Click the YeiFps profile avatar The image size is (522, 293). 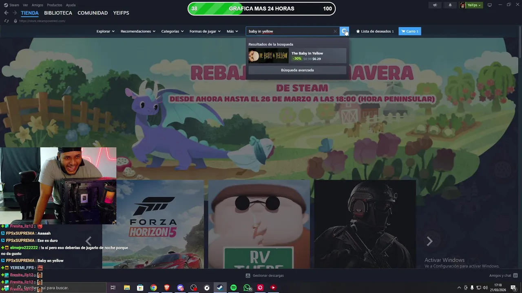click(463, 5)
